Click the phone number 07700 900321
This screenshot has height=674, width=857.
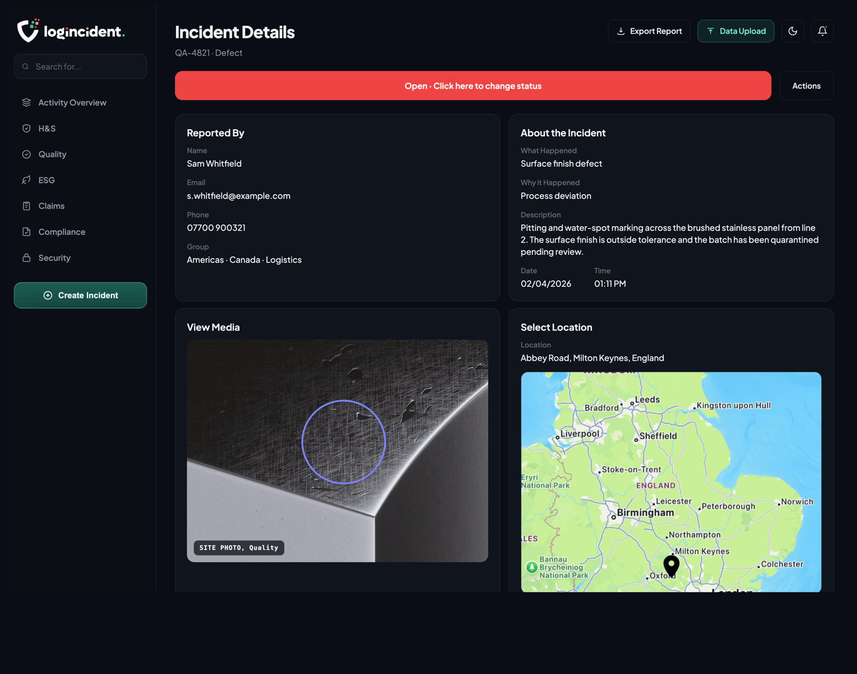pos(217,228)
